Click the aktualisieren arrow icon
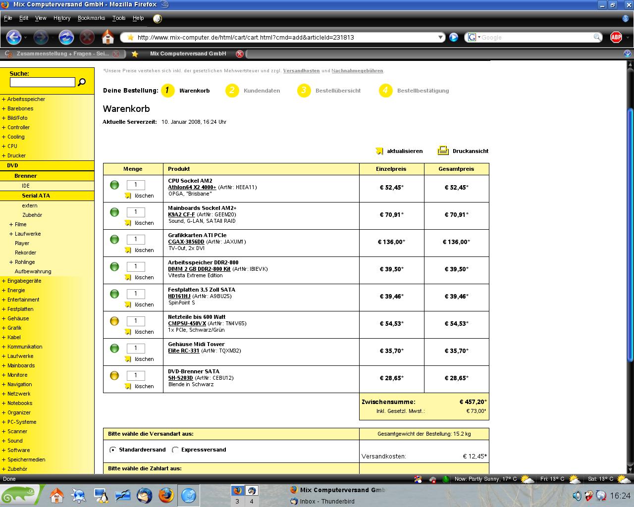The height and width of the screenshot is (507, 634). click(x=379, y=151)
